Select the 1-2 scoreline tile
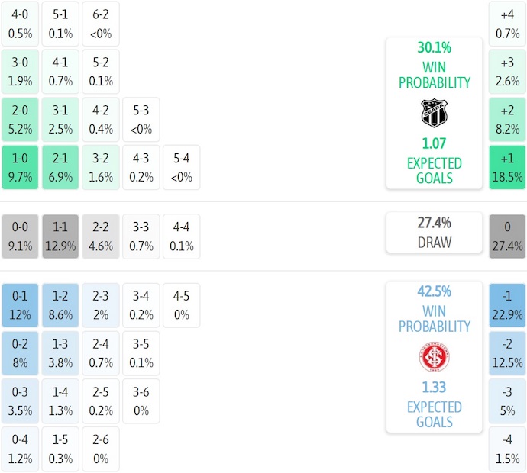This screenshot has height=473, width=527. pyautogui.click(x=60, y=305)
